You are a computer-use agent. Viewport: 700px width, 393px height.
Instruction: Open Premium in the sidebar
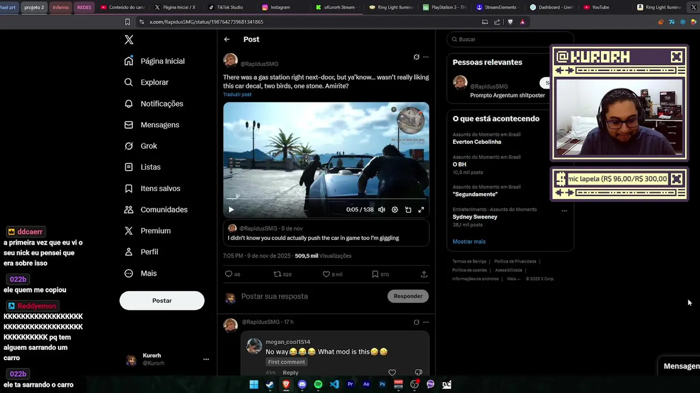(148, 231)
